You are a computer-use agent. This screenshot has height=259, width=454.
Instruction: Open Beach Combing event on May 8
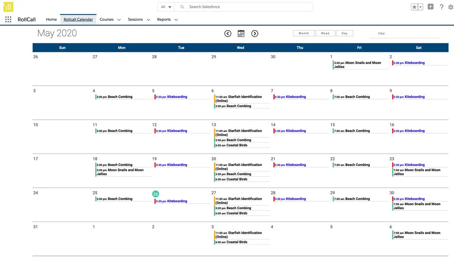coord(360,97)
